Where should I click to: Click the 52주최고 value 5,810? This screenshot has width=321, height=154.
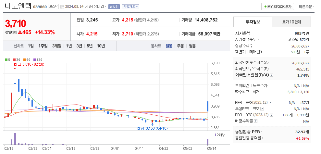pos(292,92)
